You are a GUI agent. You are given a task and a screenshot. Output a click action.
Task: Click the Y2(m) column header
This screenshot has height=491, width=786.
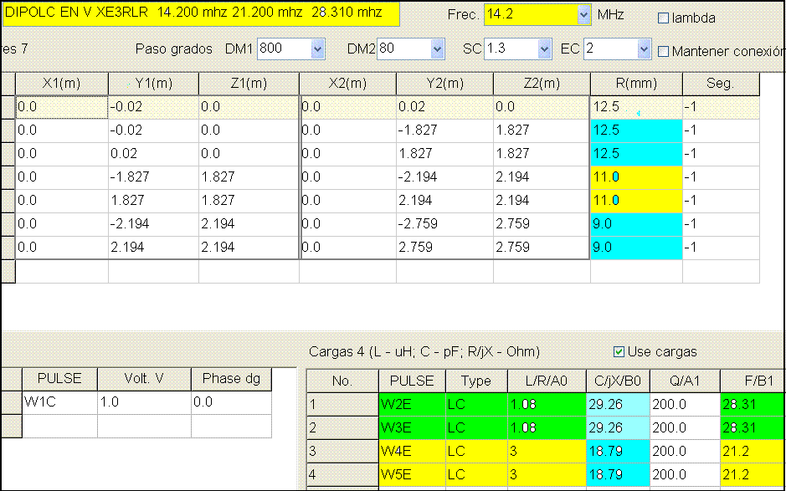click(444, 84)
